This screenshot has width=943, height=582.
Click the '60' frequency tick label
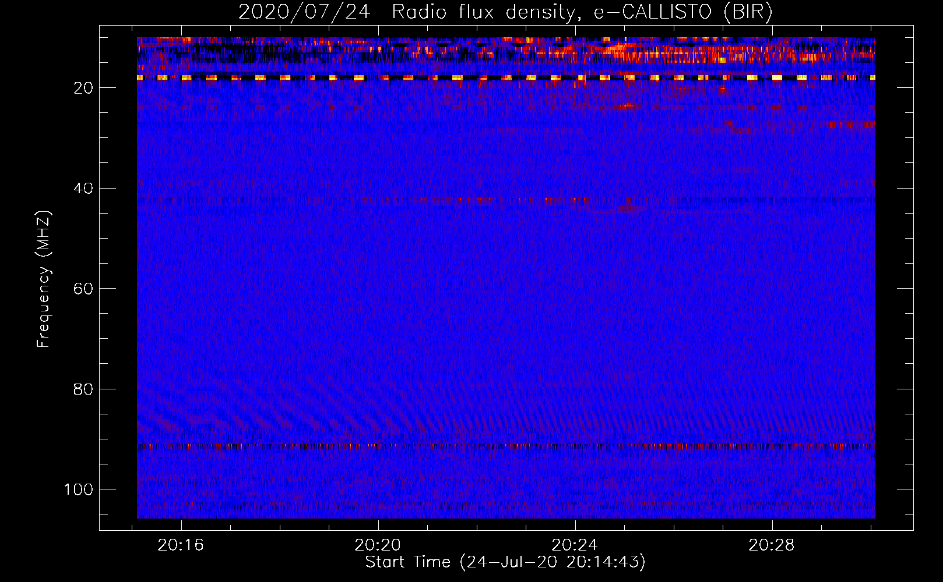[83, 289]
